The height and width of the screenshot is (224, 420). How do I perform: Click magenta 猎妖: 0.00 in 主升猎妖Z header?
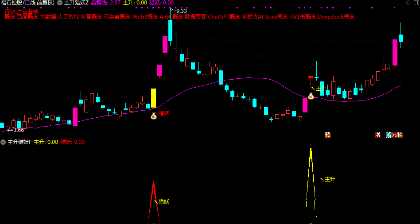(x=162, y=3)
